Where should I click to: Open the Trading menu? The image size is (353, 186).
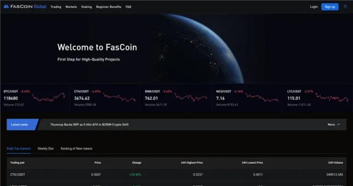[56, 7]
